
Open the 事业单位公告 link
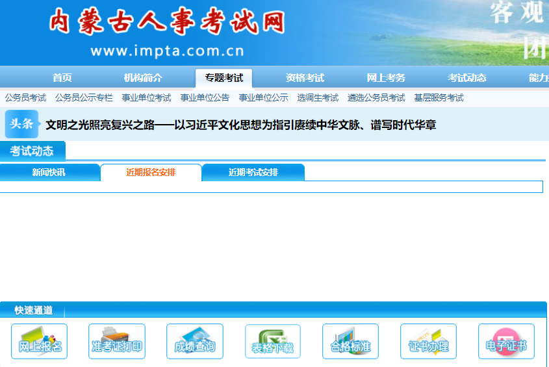pyautogui.click(x=205, y=98)
